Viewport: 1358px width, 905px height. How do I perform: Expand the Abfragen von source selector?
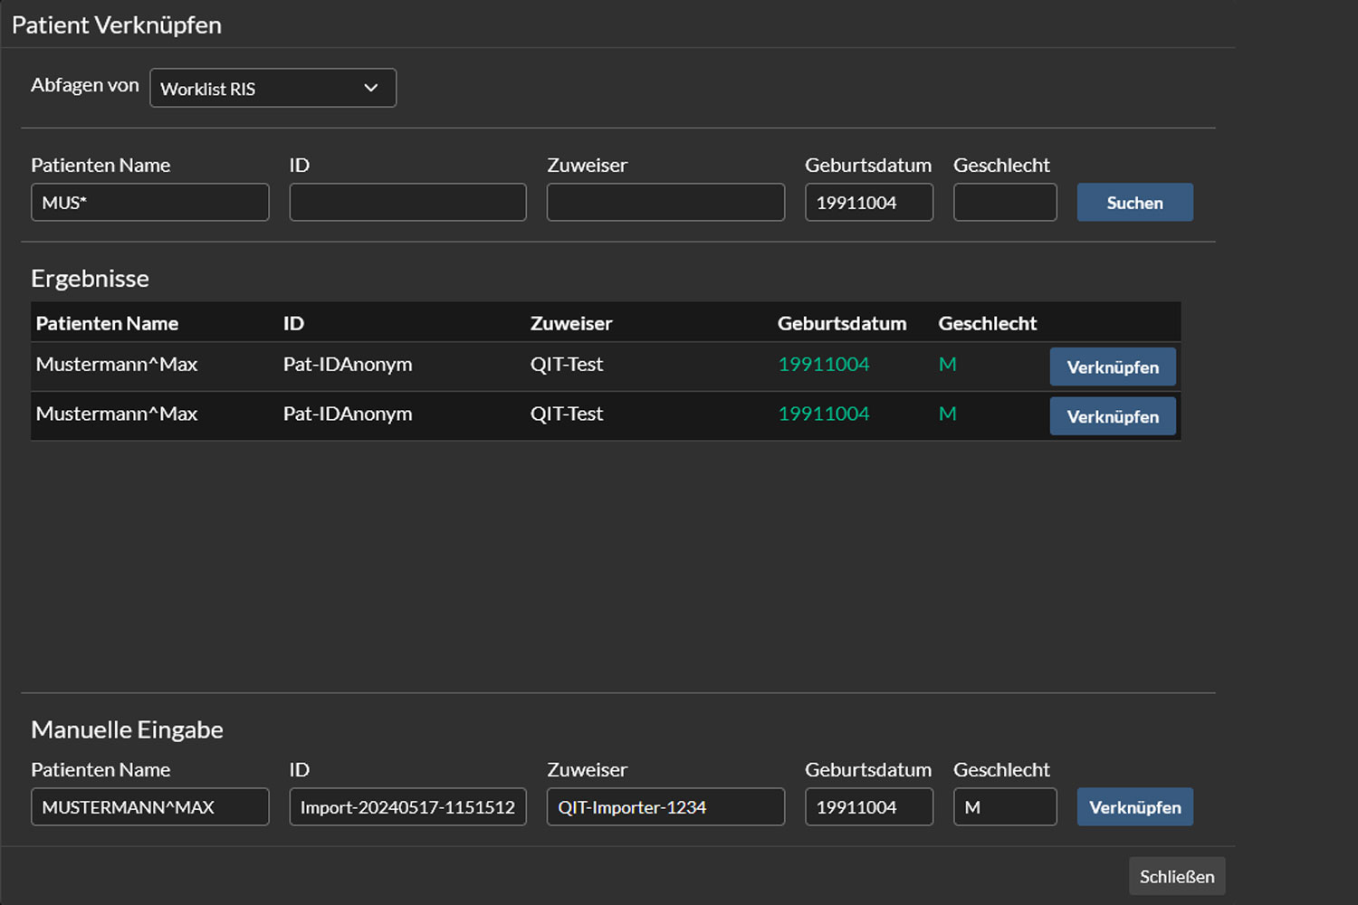click(272, 88)
